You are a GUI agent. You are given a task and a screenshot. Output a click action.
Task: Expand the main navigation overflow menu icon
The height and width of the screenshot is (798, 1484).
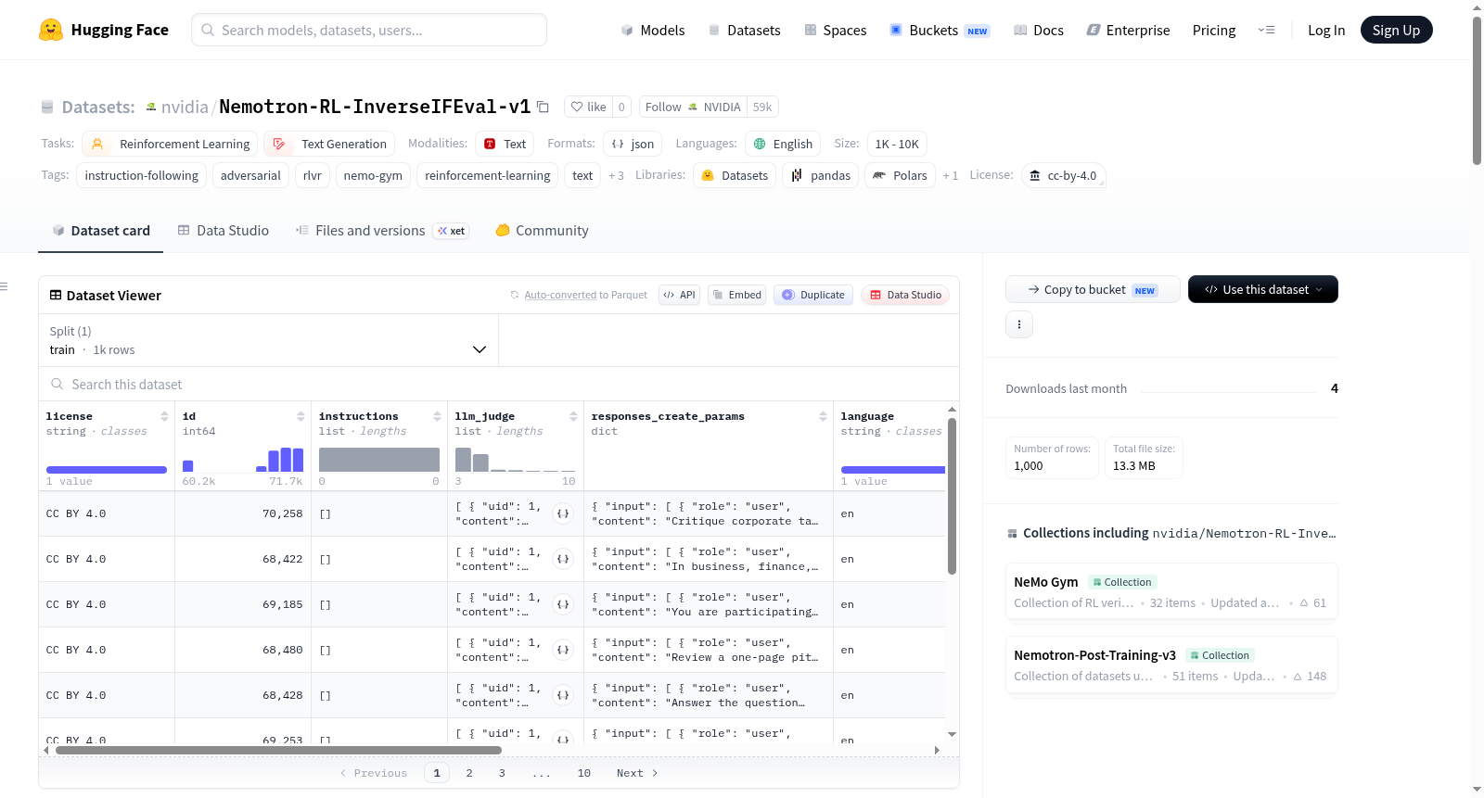(1266, 30)
